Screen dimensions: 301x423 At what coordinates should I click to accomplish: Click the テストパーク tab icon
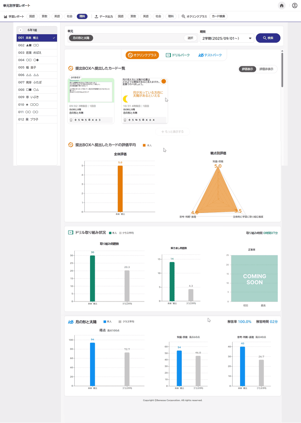pos(201,55)
